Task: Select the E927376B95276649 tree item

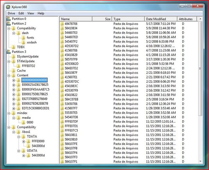Action: pyautogui.click(x=35, y=99)
